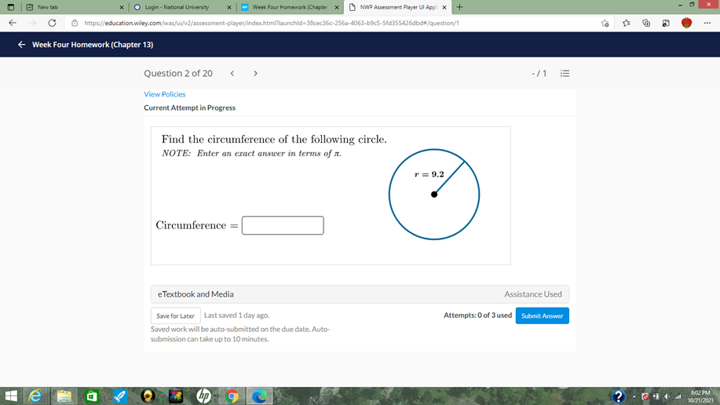
Task: Open the View Policies link
Action: click(x=164, y=94)
